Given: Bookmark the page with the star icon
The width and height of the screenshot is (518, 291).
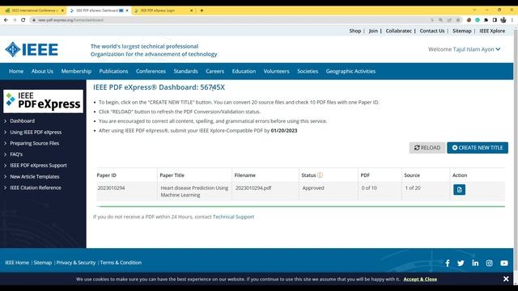Looking at the screenshot, I should point(458,20).
